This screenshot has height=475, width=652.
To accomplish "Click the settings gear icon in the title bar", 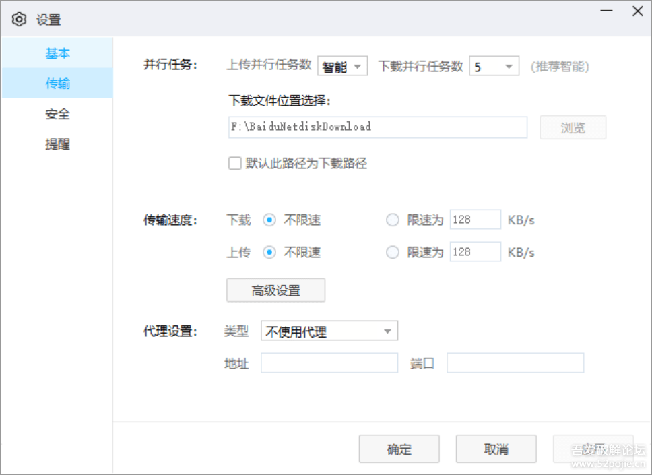I will click(x=19, y=19).
